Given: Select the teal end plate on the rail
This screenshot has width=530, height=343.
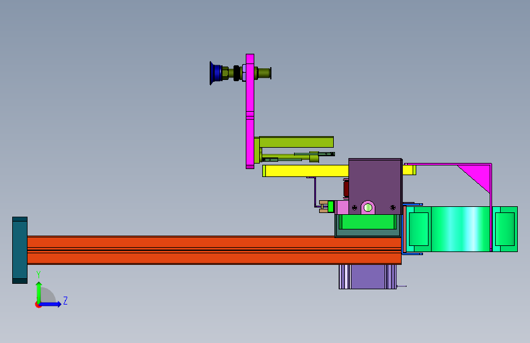Looking at the screenshot, I should click(20, 250).
